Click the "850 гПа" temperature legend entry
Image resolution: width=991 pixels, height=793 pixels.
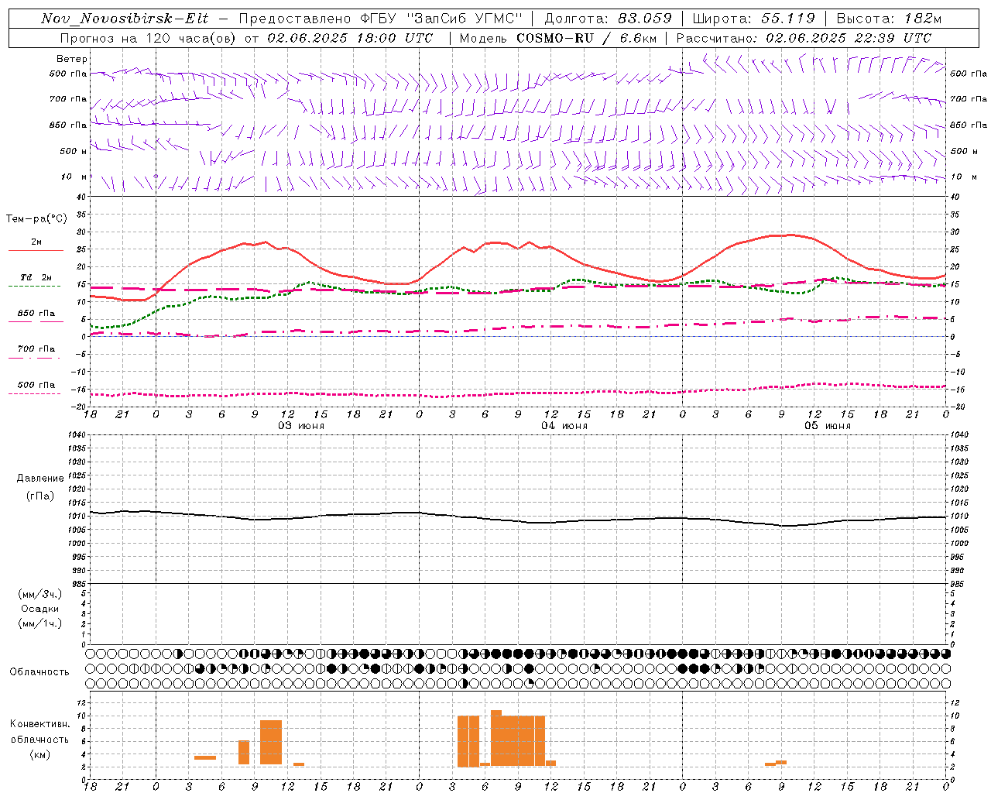[36, 314]
